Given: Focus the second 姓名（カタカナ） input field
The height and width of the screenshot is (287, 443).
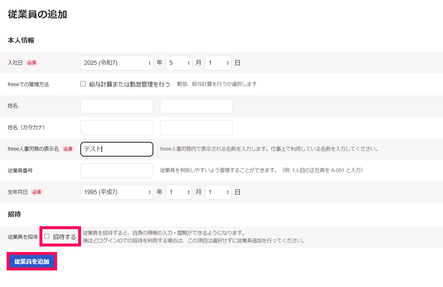Looking at the screenshot, I should click(x=196, y=128).
